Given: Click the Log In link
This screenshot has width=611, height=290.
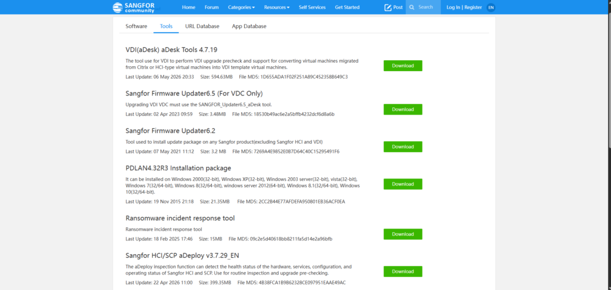Looking at the screenshot, I should [x=453, y=7].
